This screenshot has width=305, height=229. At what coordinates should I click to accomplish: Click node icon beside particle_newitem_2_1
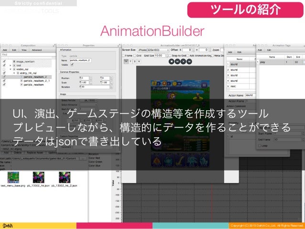22,81
